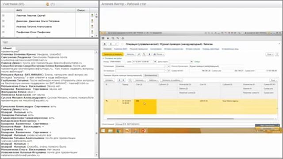Click yellow Записать и закрыть button
The height and width of the screenshot is (159, 283).
click(x=113, y=54)
